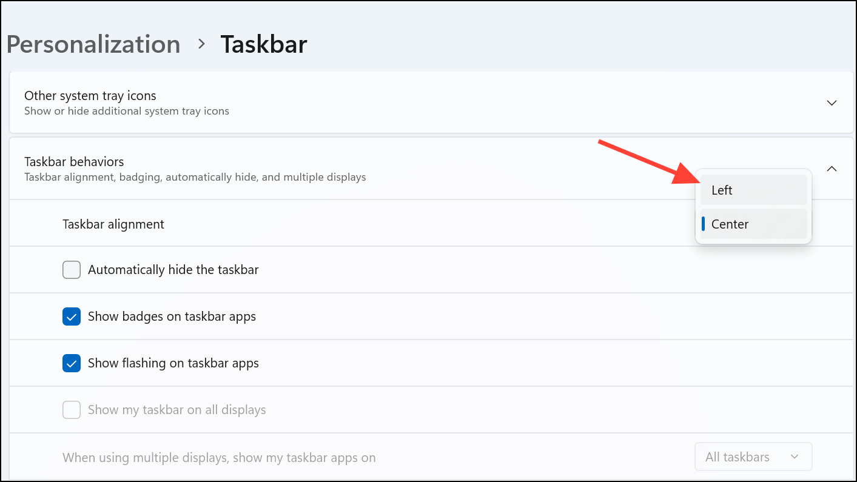The image size is (857, 482).
Task: Click the breadcrumb arrow between Personalization and Taskbar
Action: [201, 45]
